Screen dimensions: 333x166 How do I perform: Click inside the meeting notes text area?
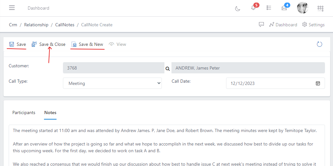pyautogui.click(x=167, y=145)
